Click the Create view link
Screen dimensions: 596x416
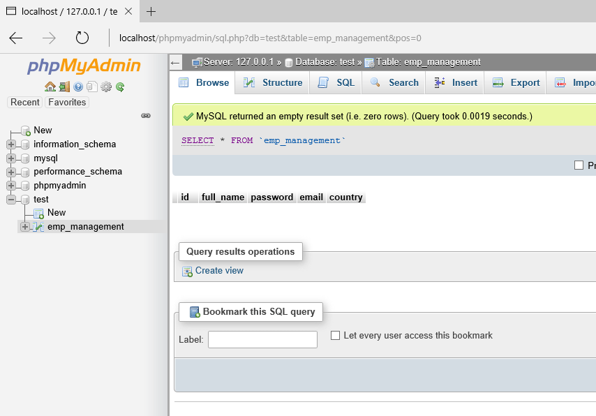pos(219,270)
